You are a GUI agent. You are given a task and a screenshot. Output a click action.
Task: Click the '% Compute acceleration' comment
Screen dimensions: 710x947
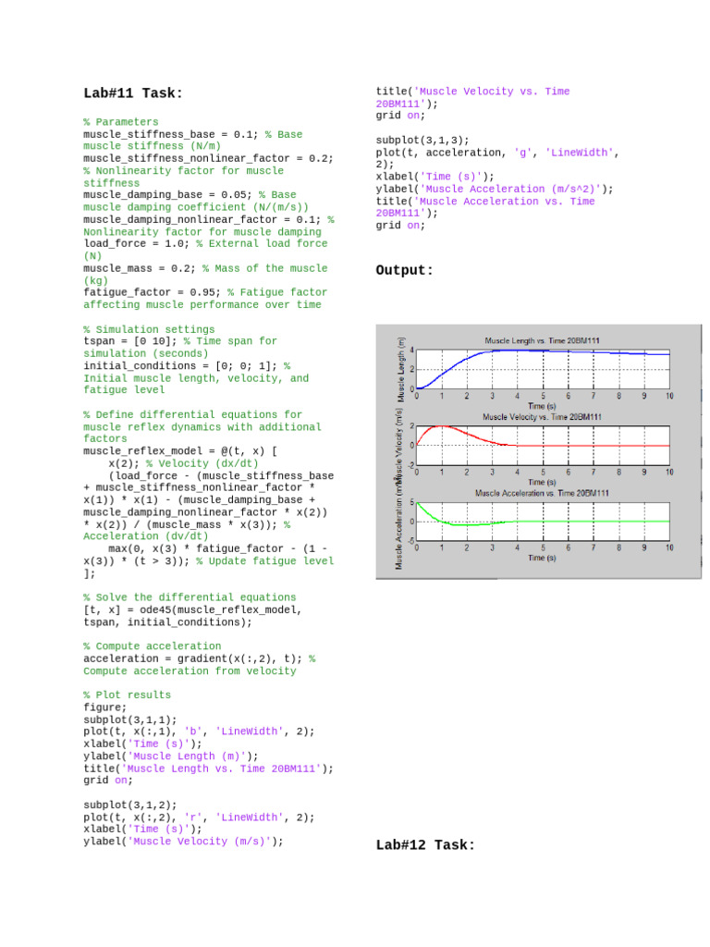(153, 646)
